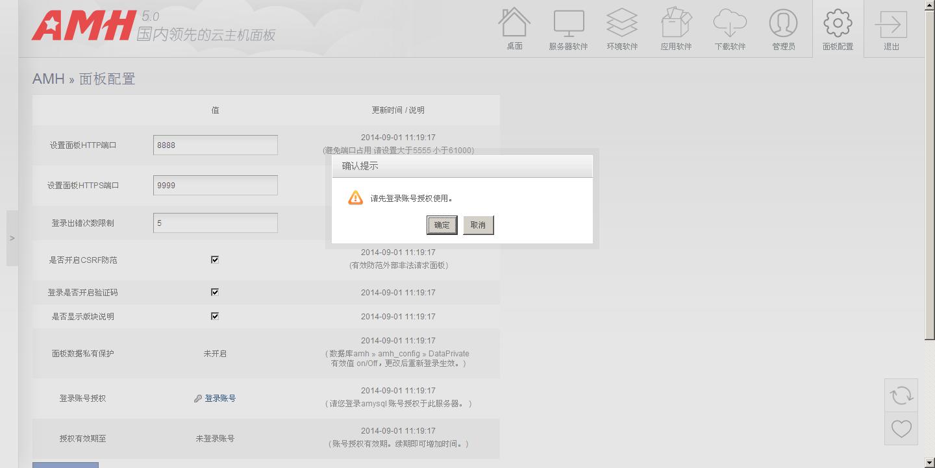Toggle the 是否开启CSRF防范 checkbox
This screenshot has width=935, height=468.
[x=215, y=260]
